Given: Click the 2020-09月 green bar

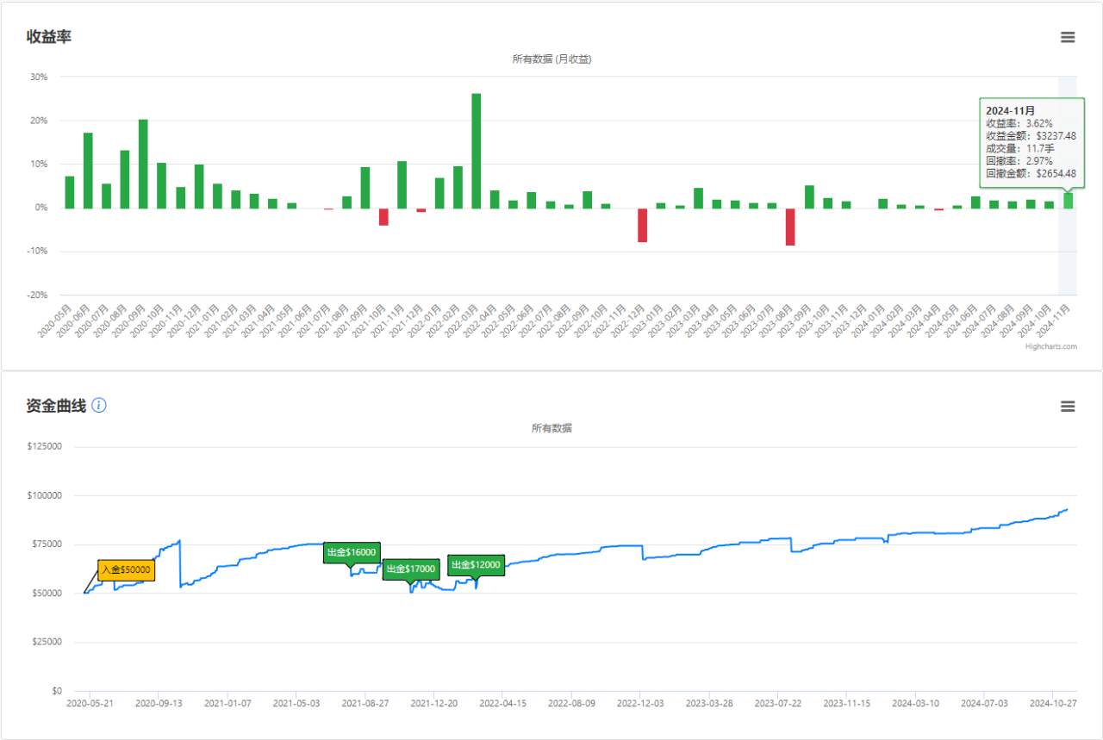Looking at the screenshot, I should pos(143,164).
